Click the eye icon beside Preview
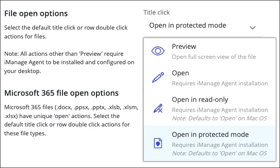This screenshot has height=168, width=280. (158, 51)
